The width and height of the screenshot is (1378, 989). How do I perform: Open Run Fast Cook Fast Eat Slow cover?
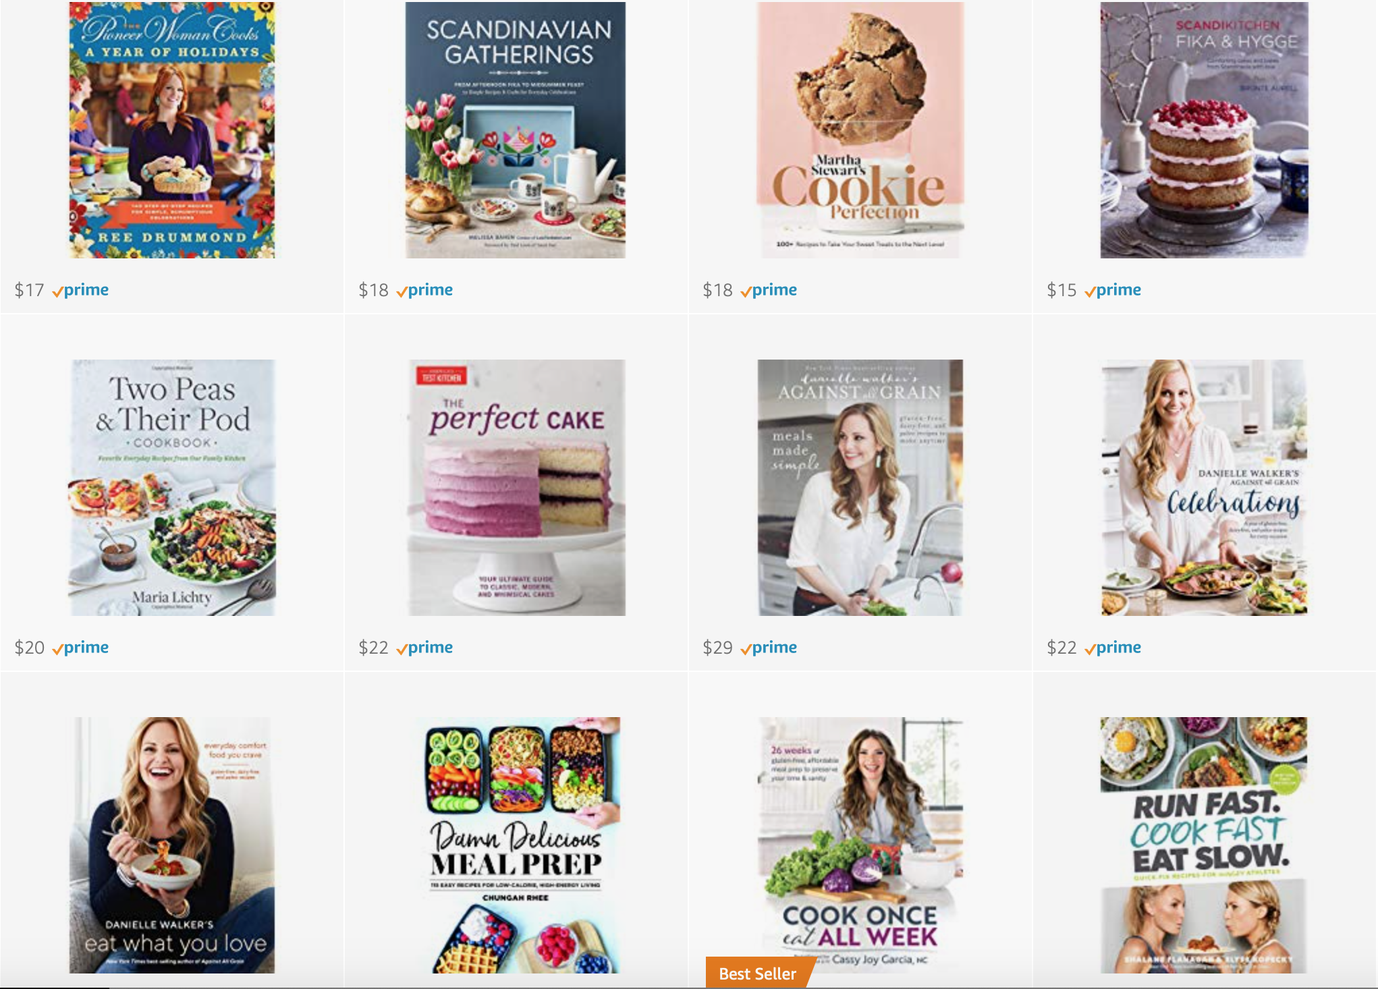coord(1205,845)
